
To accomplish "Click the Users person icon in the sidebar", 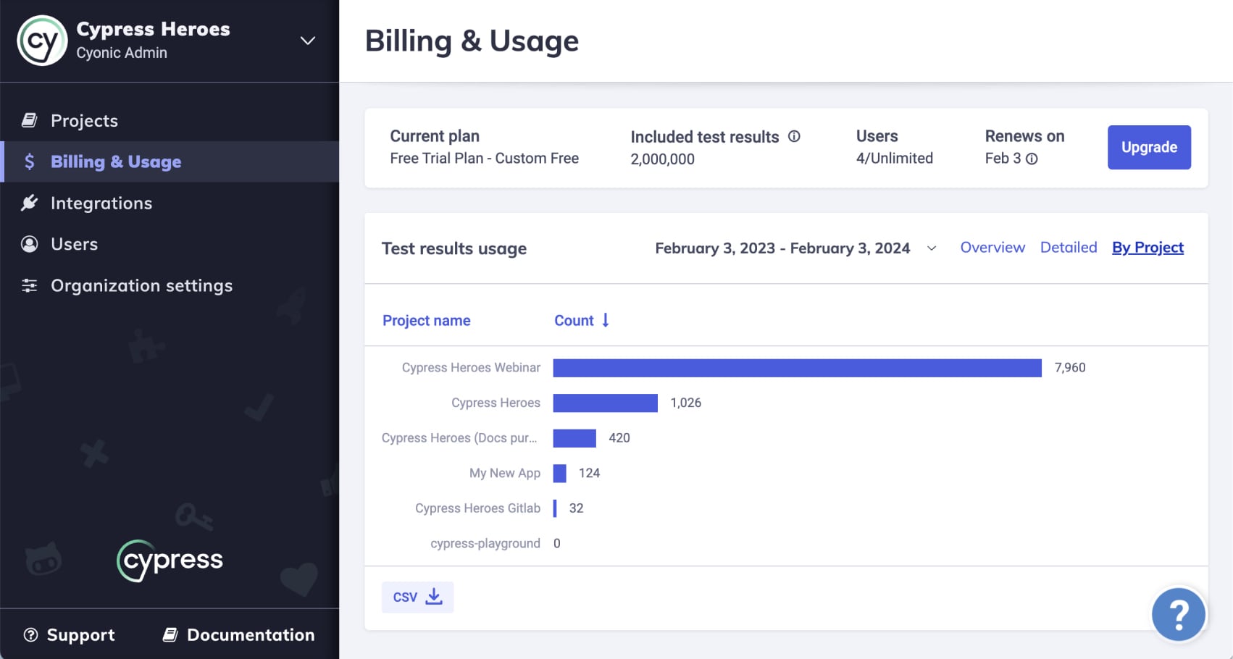I will (x=29, y=244).
